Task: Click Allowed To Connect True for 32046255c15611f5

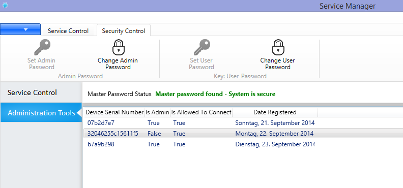Action: [179, 134]
